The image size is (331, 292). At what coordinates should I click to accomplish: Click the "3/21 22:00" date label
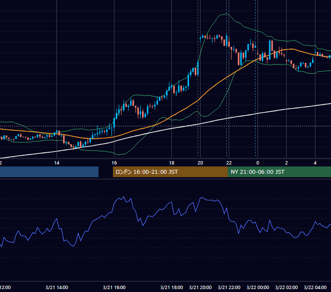(229, 287)
